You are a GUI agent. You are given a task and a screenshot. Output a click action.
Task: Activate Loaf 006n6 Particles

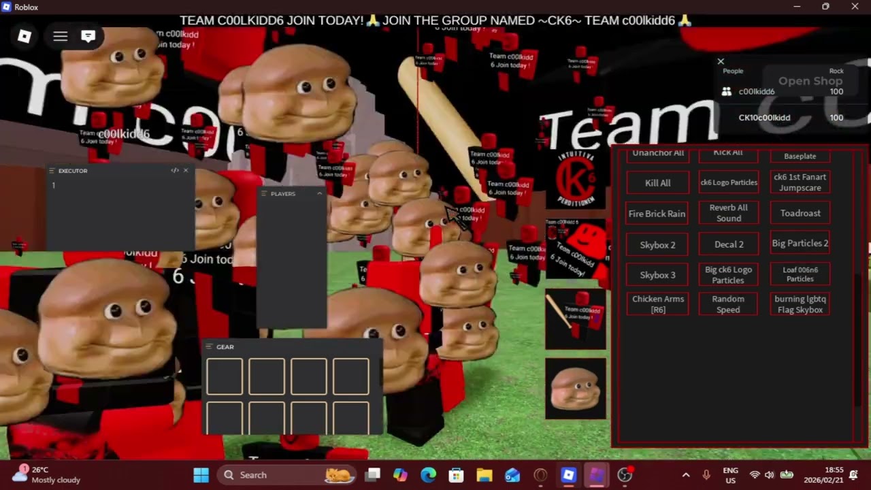click(x=800, y=274)
